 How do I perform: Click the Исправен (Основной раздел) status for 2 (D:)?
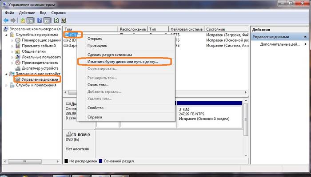(204, 119)
